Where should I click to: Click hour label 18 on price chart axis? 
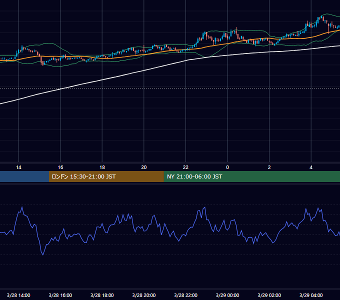coord(102,167)
